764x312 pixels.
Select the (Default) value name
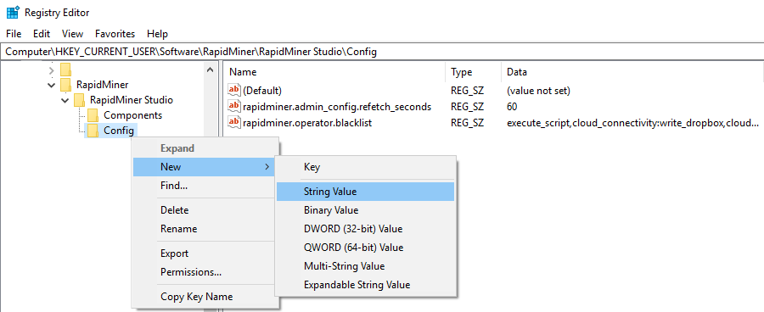coord(262,91)
